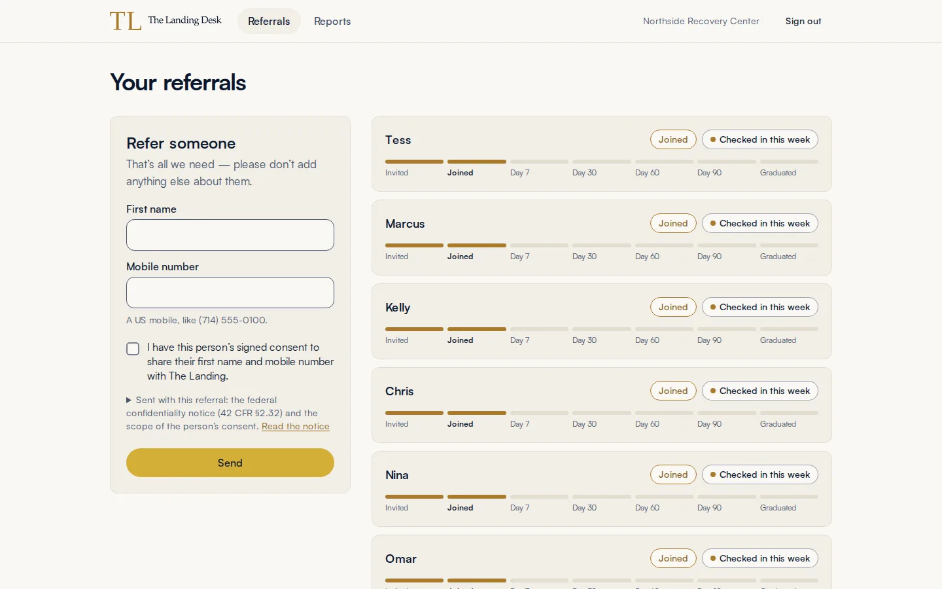This screenshot has height=589, width=942.
Task: Switch to the Reports tab
Action: pyautogui.click(x=332, y=21)
